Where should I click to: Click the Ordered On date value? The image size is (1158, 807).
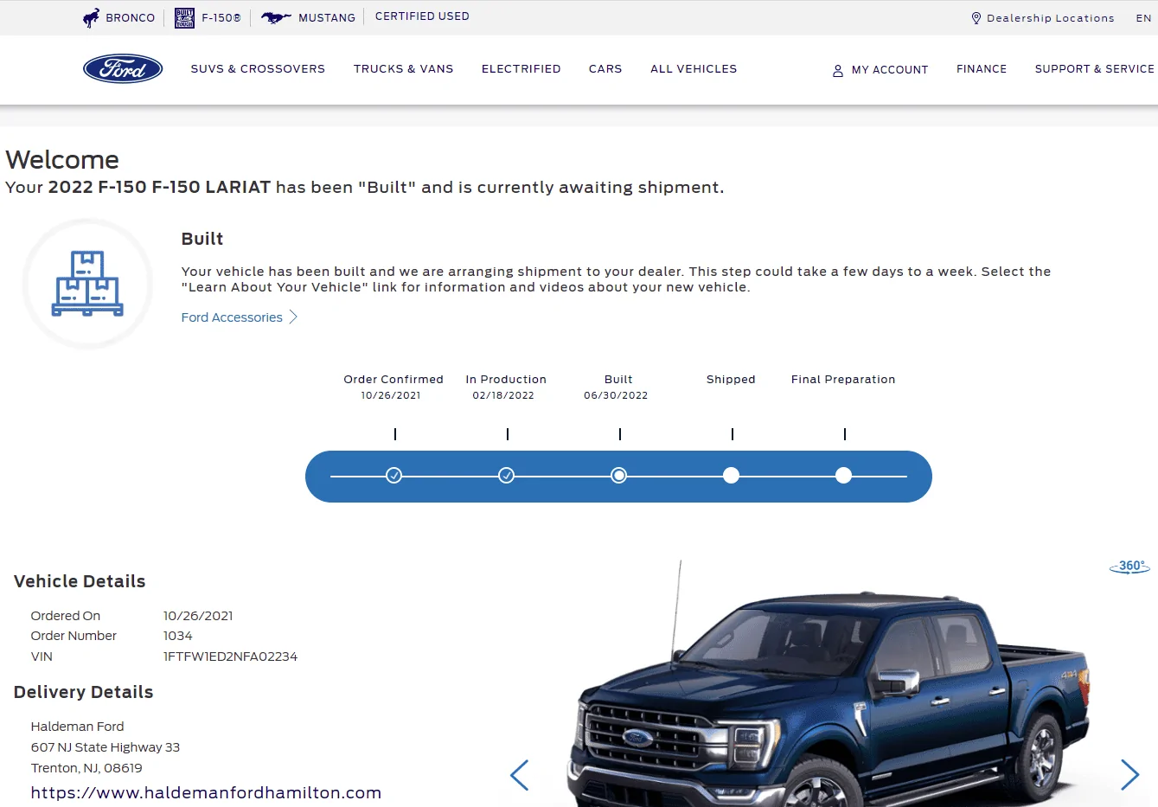coord(198,617)
